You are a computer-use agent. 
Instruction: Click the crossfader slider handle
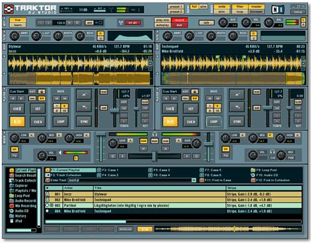(x=154, y=156)
